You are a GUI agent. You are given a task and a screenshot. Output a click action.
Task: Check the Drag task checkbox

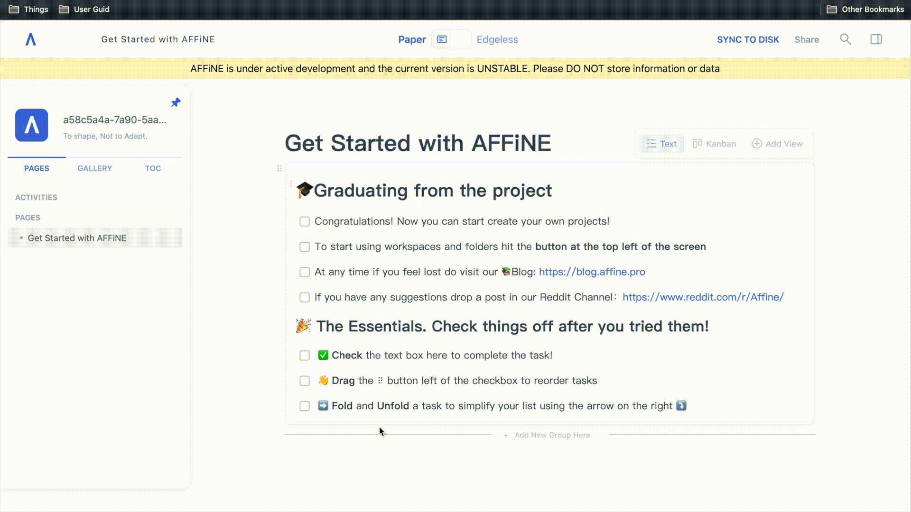coord(305,381)
